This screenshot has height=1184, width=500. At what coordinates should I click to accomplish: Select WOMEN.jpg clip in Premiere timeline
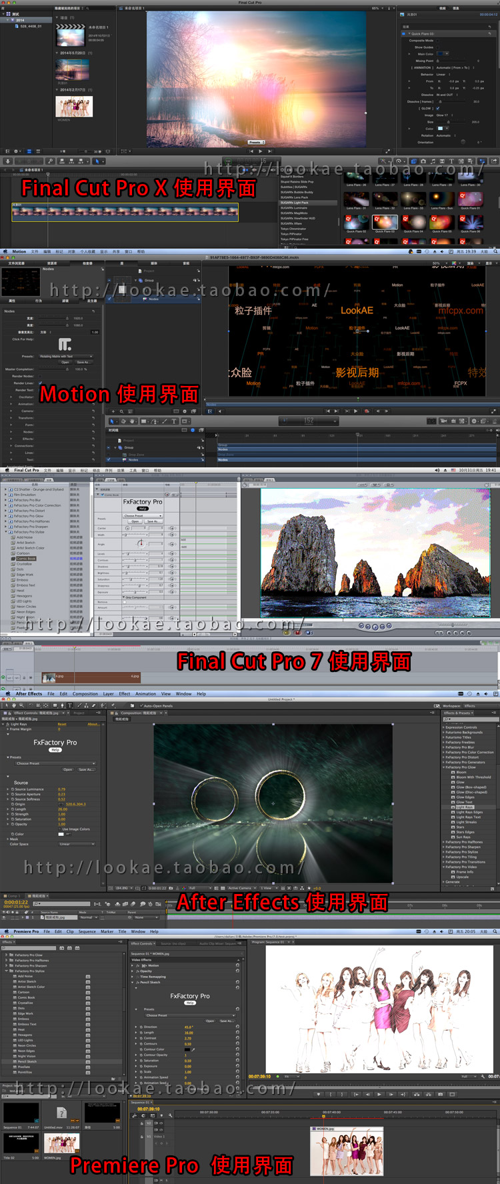click(347, 1151)
